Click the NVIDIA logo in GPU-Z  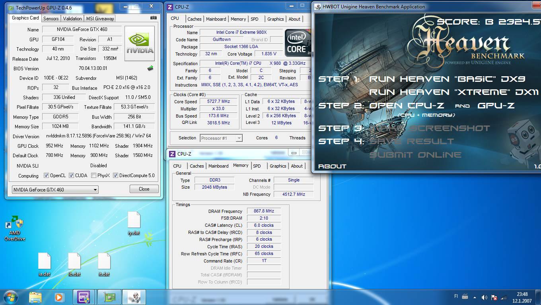[x=140, y=44]
